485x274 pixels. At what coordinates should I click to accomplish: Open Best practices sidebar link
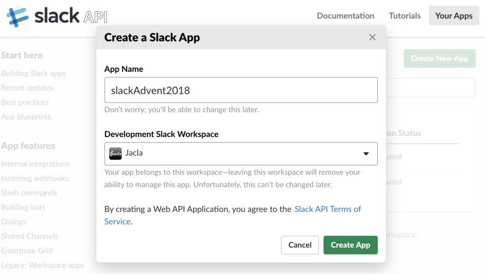(25, 102)
